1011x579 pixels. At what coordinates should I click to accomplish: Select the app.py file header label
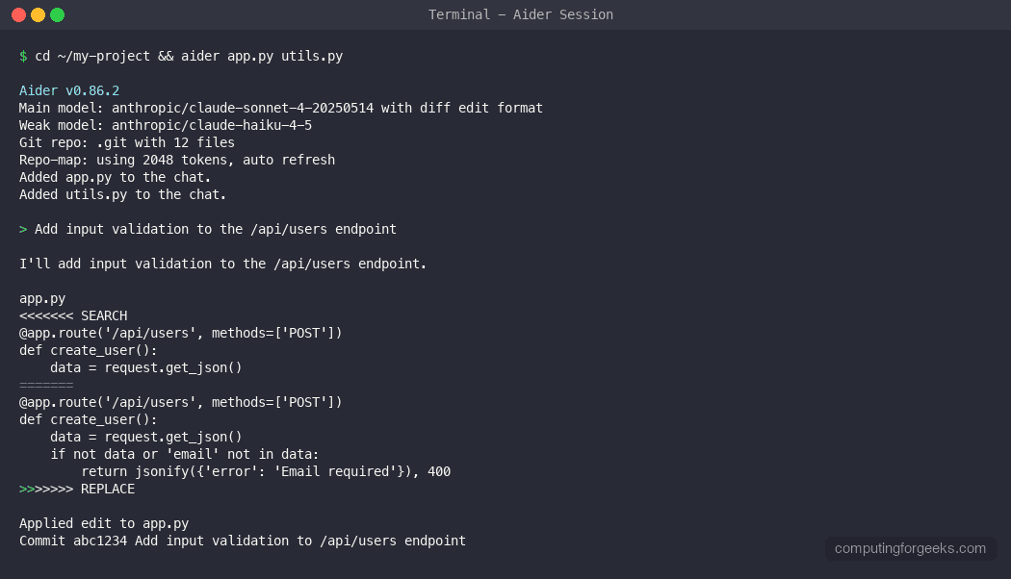pyautogui.click(x=41, y=298)
